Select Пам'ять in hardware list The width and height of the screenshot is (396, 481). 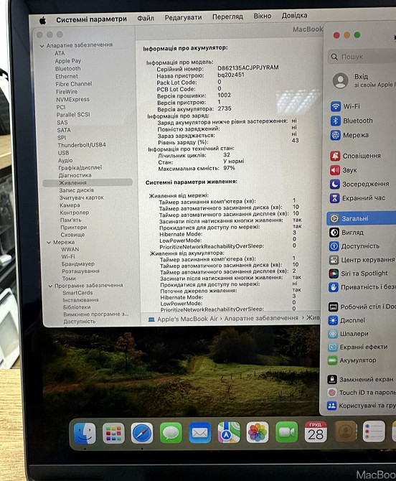pos(71,220)
